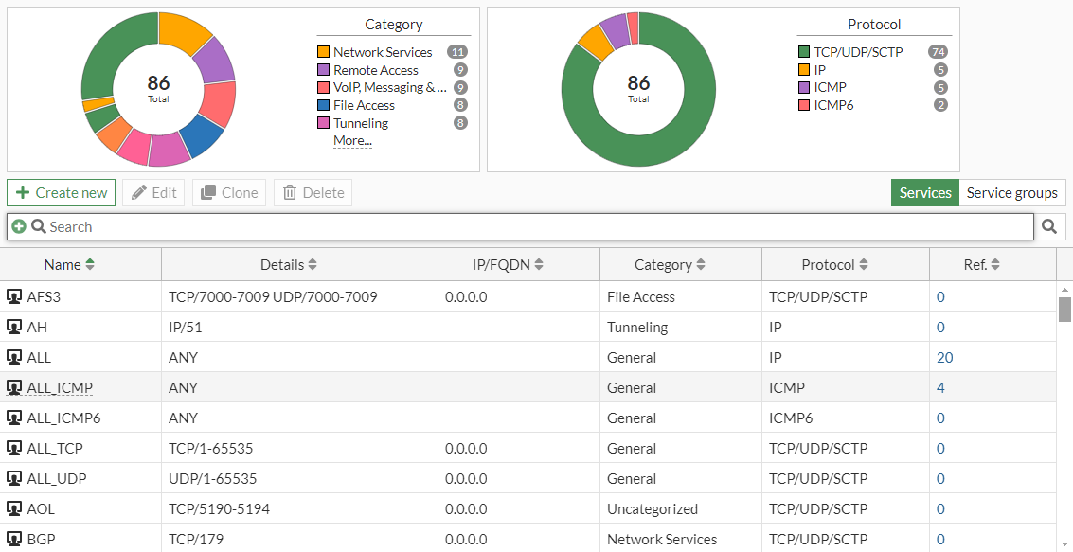Click the ALL_TCP service row icon
This screenshot has width=1073, height=552.
pos(14,449)
